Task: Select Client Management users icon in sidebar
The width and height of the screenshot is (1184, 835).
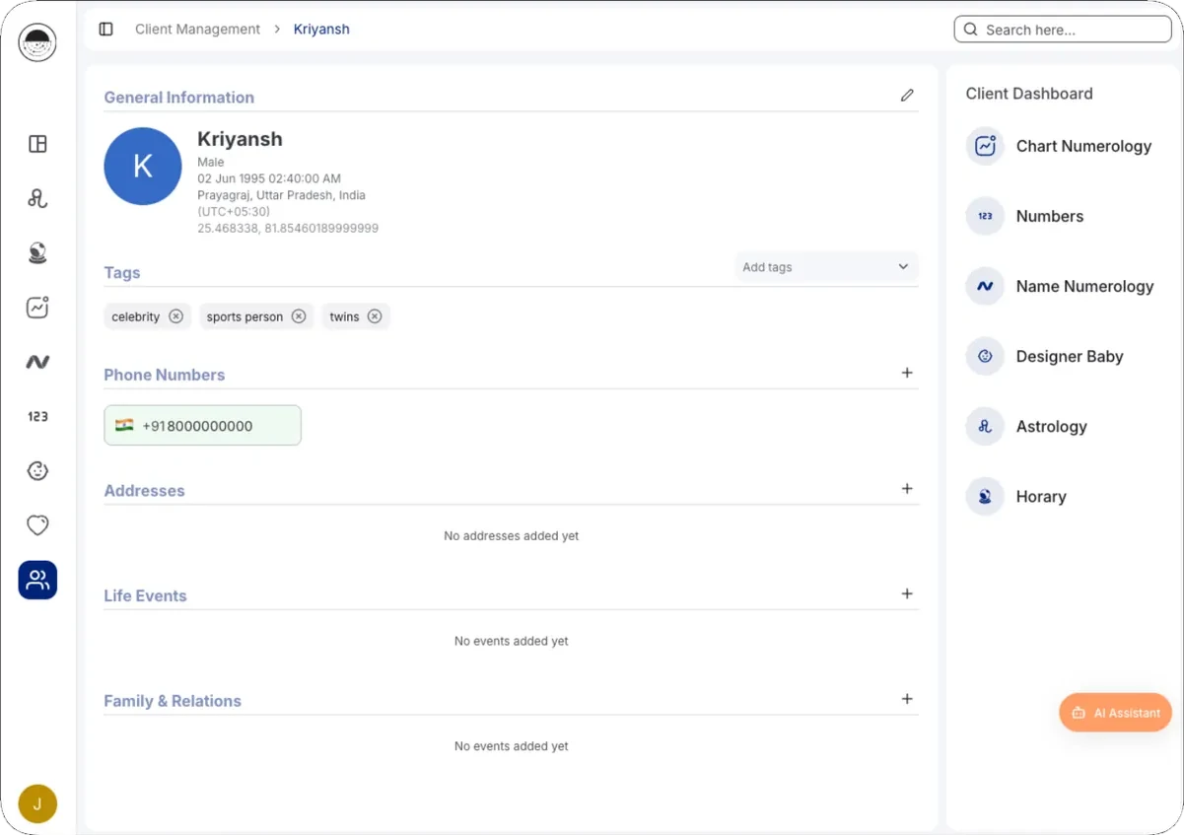Action: pyautogui.click(x=37, y=580)
